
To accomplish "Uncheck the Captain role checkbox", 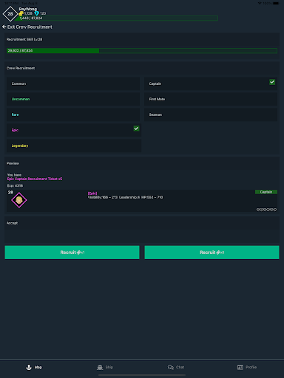I will pyautogui.click(x=272, y=82).
